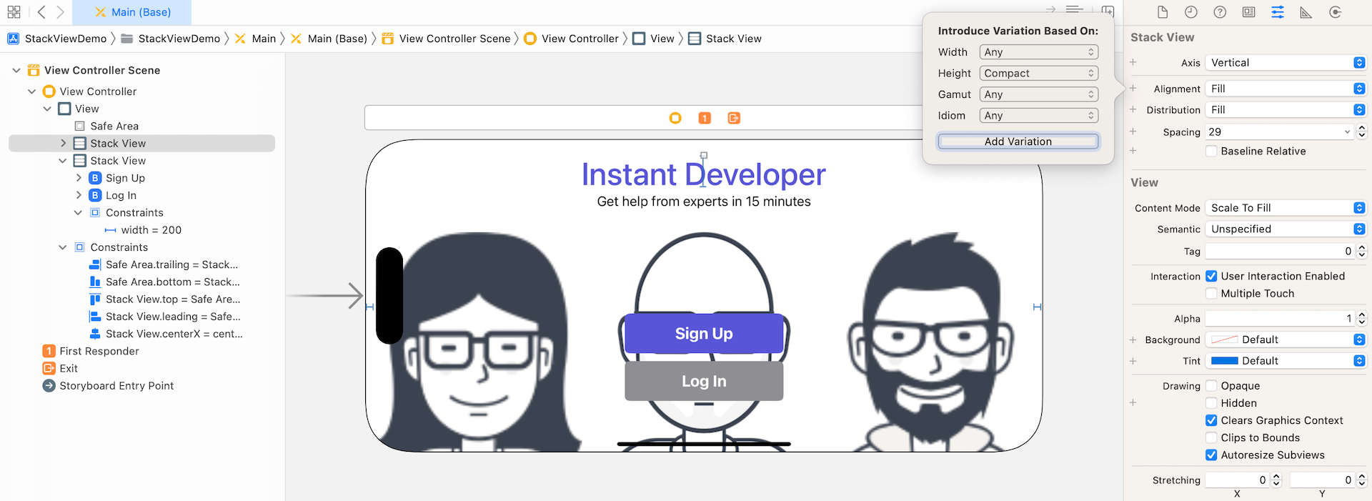Viewport: 1372px width, 501px height.
Task: Expand the Sign Up button in outline
Action: click(79, 178)
